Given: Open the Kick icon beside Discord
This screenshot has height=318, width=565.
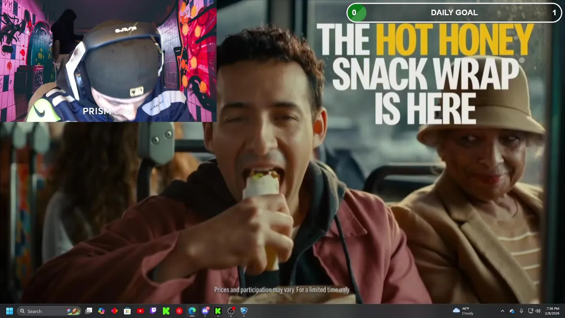Looking at the screenshot, I should [x=218, y=311].
